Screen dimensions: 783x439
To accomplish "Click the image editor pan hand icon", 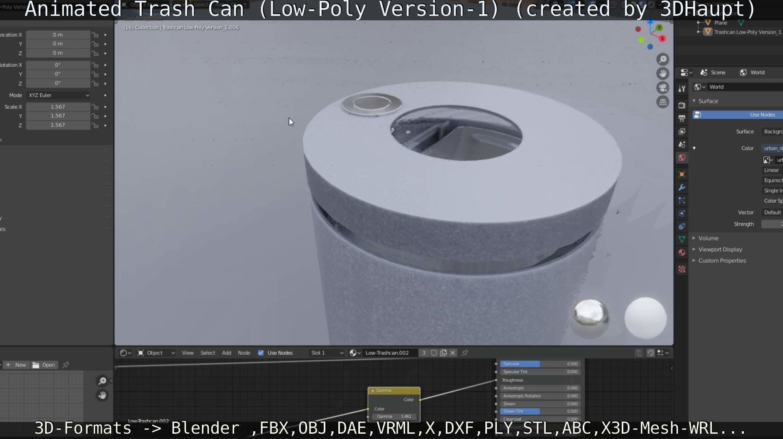I will [102, 395].
